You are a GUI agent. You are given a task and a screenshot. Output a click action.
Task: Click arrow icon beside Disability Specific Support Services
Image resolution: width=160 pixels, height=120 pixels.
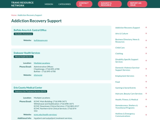[x=146, y=61]
